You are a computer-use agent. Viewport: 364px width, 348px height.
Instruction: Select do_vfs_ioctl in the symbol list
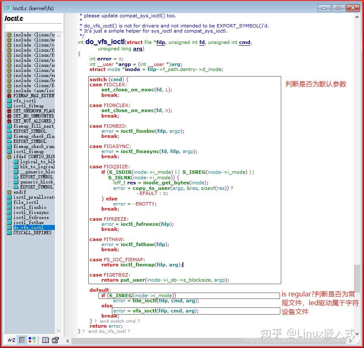tap(28, 228)
